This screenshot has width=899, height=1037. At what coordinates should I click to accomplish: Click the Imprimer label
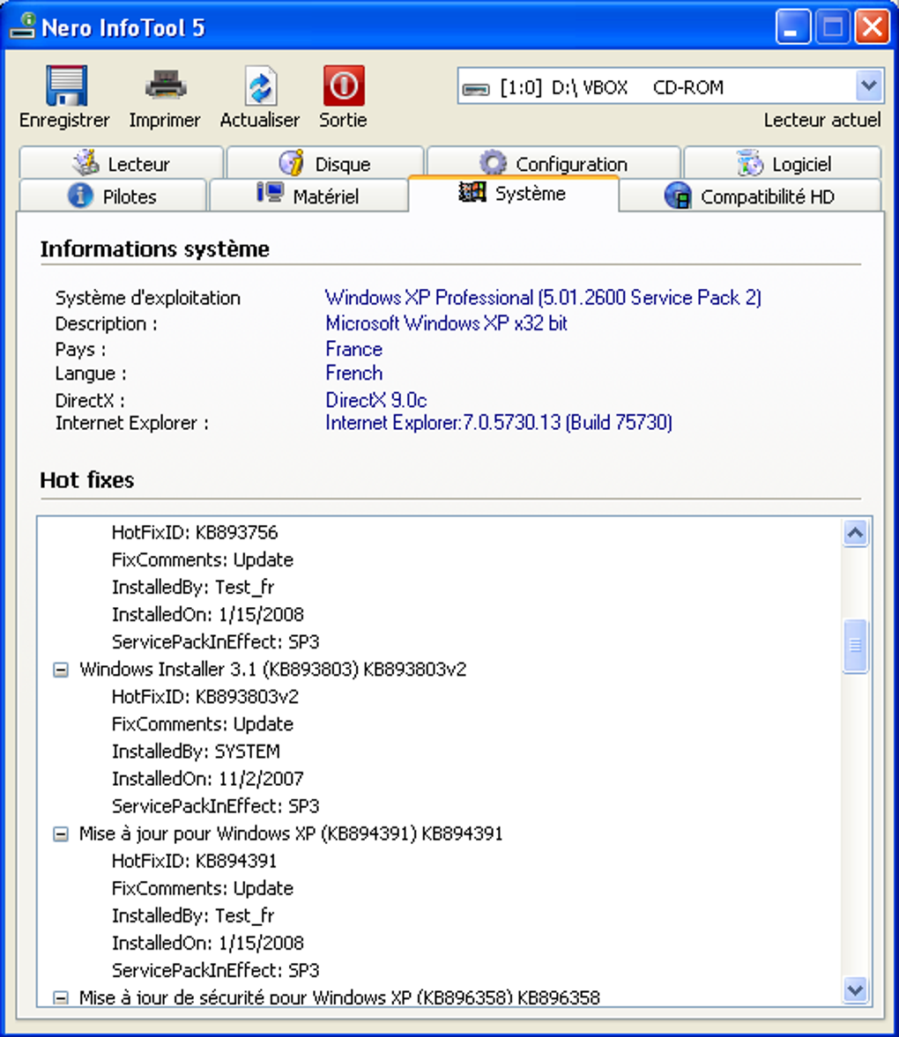pyautogui.click(x=165, y=121)
